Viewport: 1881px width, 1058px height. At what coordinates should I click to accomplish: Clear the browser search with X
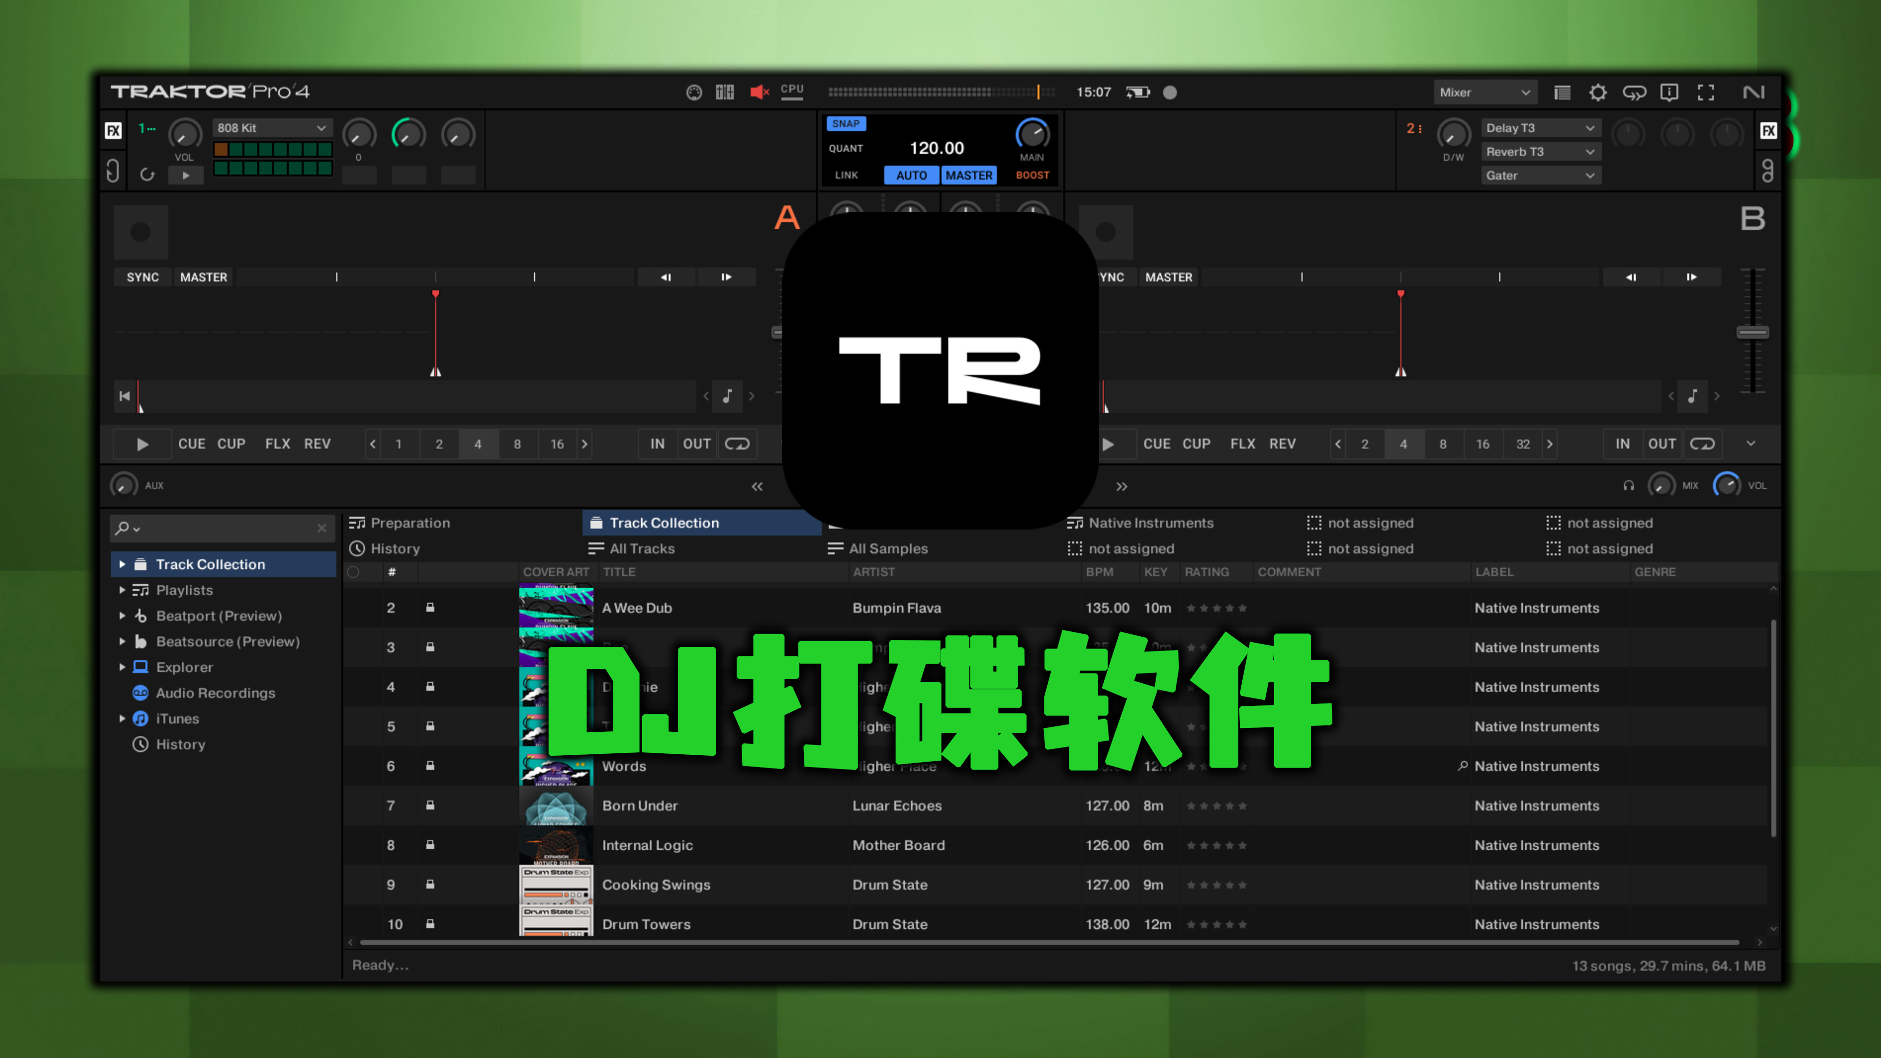click(x=322, y=528)
